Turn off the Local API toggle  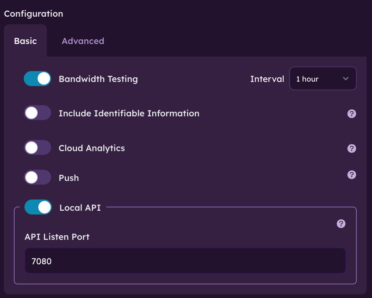pyautogui.click(x=38, y=207)
